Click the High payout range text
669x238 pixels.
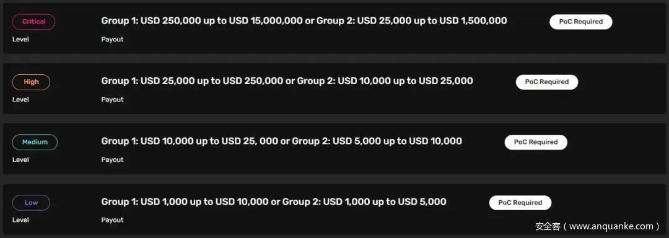click(287, 81)
